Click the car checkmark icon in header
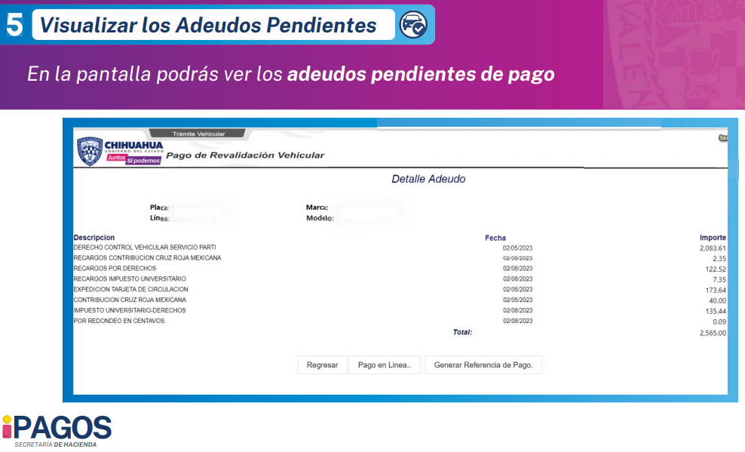This screenshot has width=745, height=452. click(413, 24)
